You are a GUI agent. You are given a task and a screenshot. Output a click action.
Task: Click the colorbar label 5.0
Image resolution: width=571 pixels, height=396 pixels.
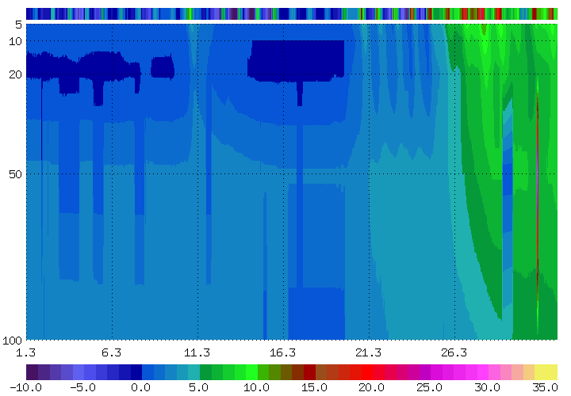coord(198,387)
